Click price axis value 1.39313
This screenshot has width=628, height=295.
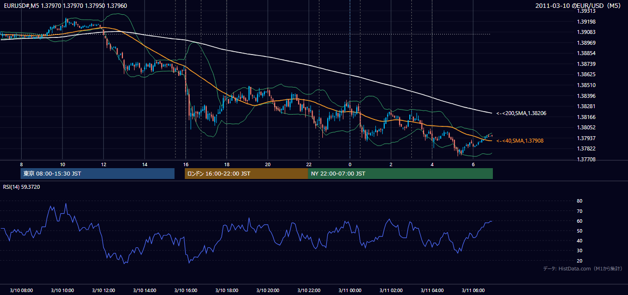[x=586, y=11]
